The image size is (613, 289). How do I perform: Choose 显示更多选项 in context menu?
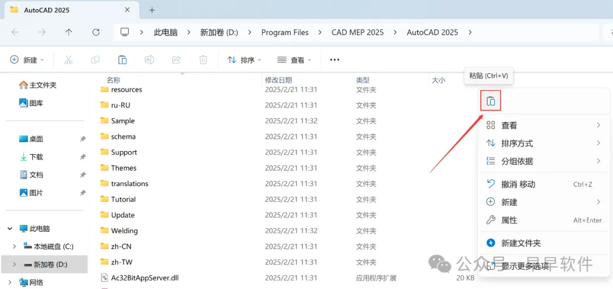pyautogui.click(x=543, y=266)
